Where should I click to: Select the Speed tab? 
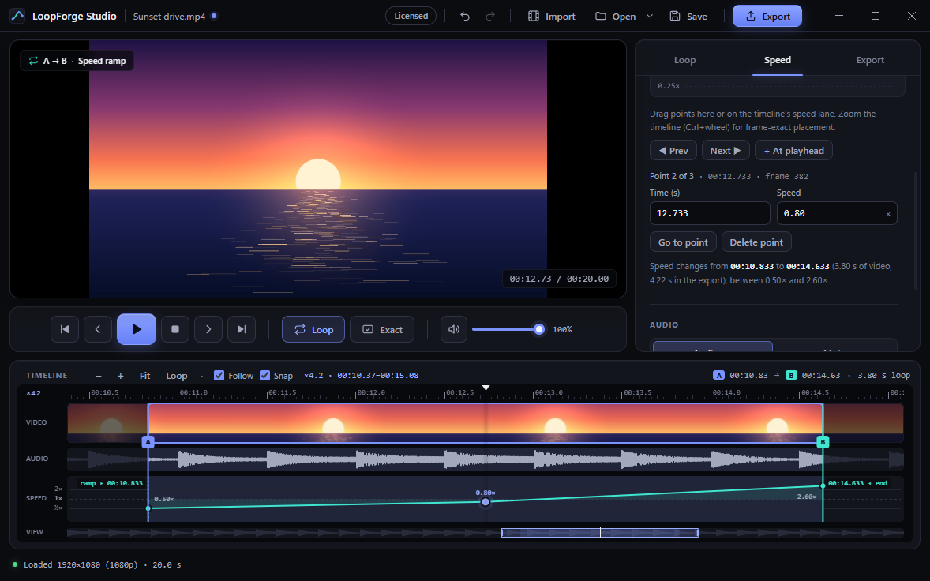[x=777, y=60]
